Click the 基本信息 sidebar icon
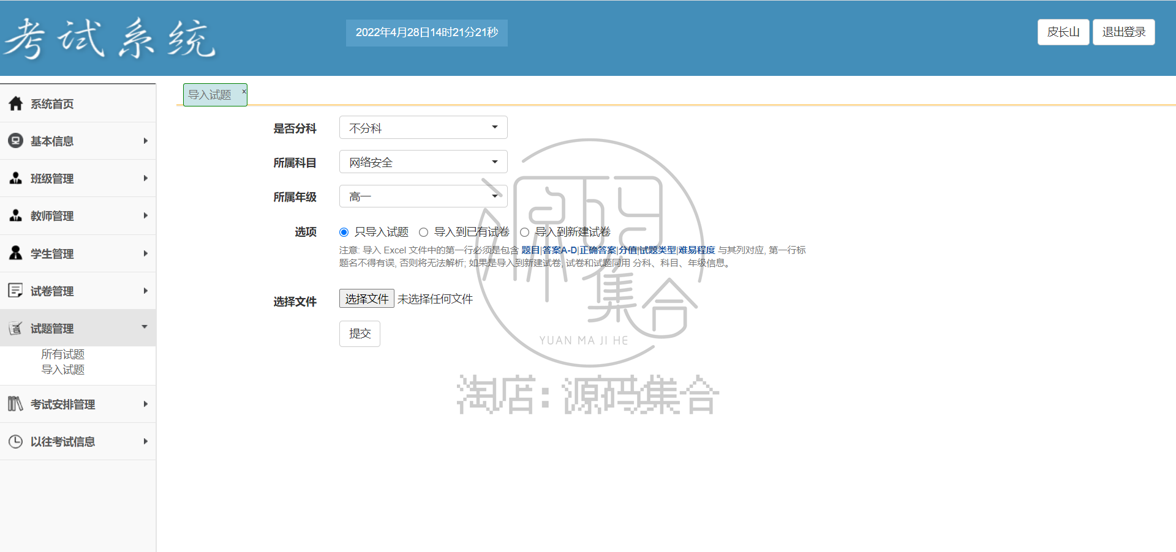Screen dimensions: 1176x552 click(16, 141)
